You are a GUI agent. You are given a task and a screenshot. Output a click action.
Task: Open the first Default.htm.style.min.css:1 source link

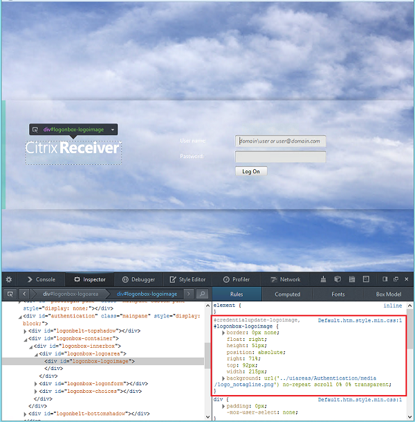click(360, 320)
